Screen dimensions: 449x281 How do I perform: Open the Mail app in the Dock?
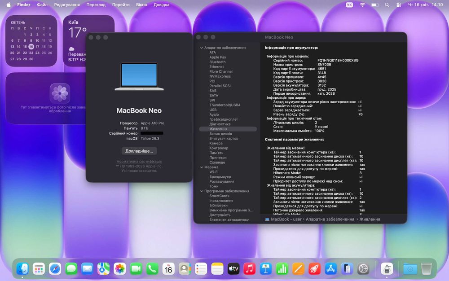[x=88, y=269]
